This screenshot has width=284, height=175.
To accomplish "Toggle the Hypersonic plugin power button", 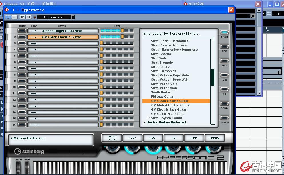I will pyautogui.click(x=8, y=17).
